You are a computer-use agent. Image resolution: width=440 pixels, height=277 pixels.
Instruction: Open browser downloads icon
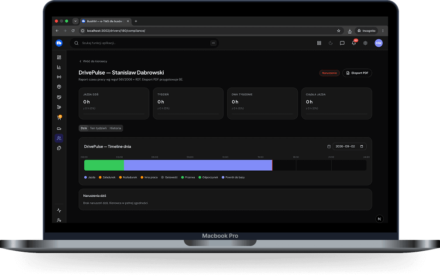pos(350,31)
